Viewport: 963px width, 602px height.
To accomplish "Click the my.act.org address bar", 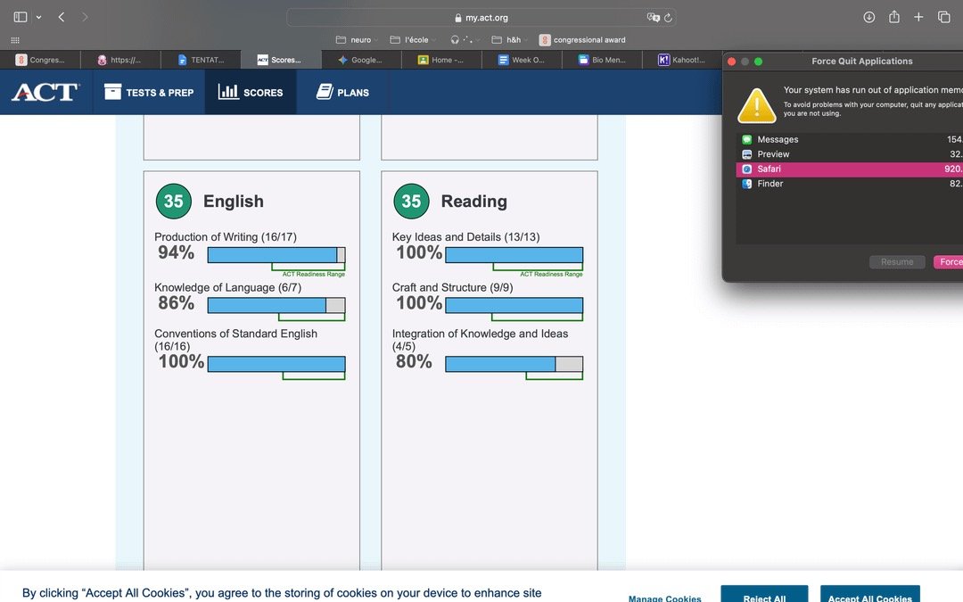I will coord(481,18).
